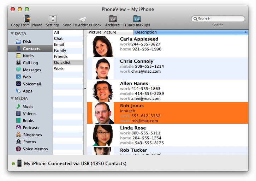Image resolution: width=256 pixels, height=181 pixels.
Task: Open Call Log in the sidebar
Action: 30,63
